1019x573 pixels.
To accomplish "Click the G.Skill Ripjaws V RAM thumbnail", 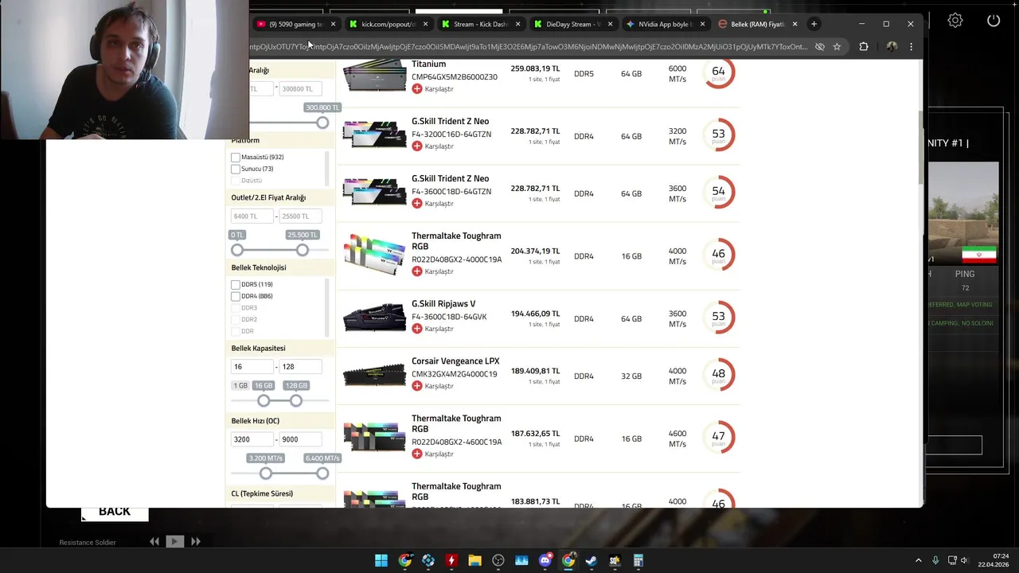I will (x=374, y=318).
